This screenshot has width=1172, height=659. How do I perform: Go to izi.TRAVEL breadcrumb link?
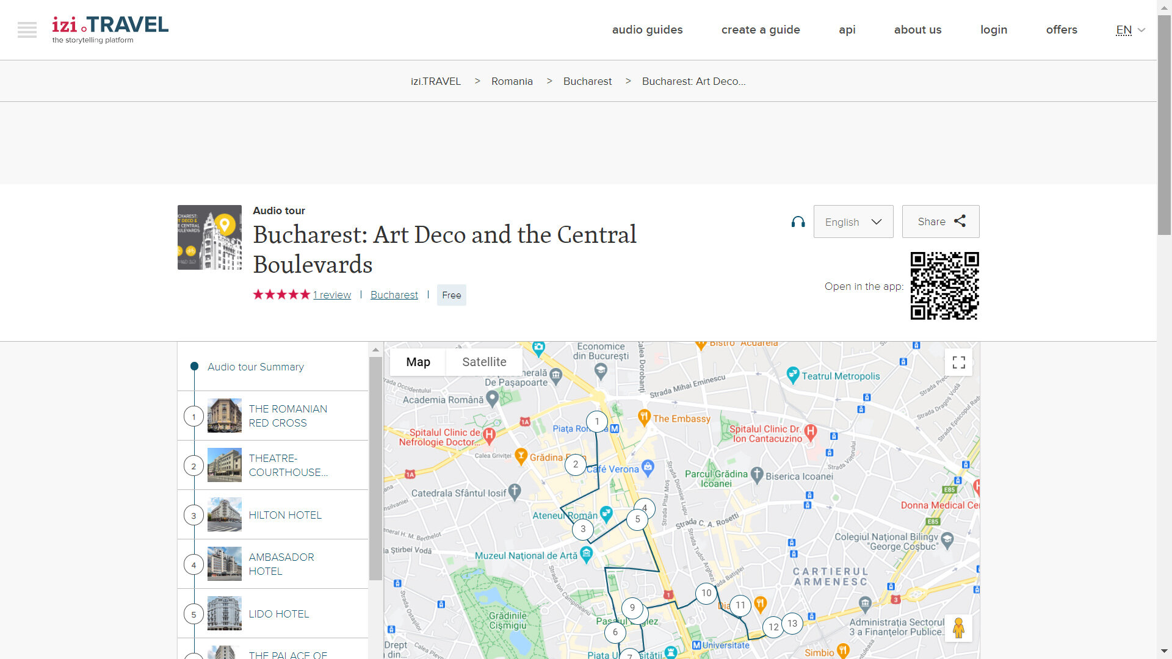pos(436,81)
